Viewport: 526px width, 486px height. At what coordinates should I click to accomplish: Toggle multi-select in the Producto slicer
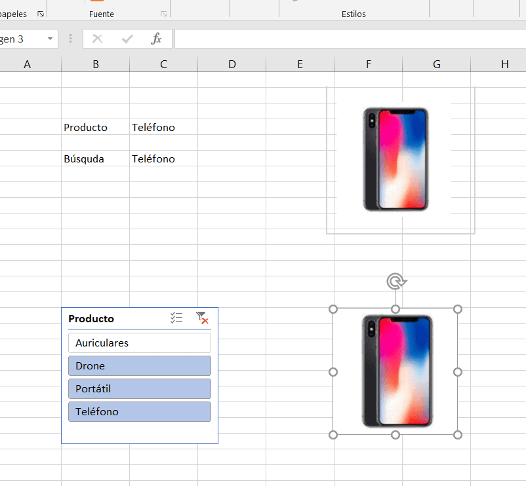click(176, 318)
